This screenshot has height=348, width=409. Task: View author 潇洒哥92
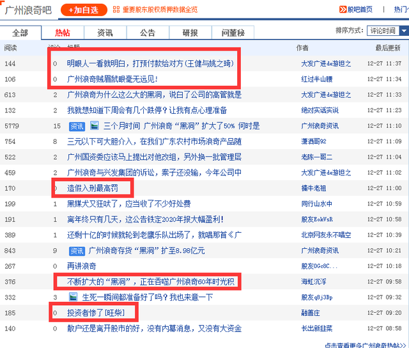(x=314, y=141)
